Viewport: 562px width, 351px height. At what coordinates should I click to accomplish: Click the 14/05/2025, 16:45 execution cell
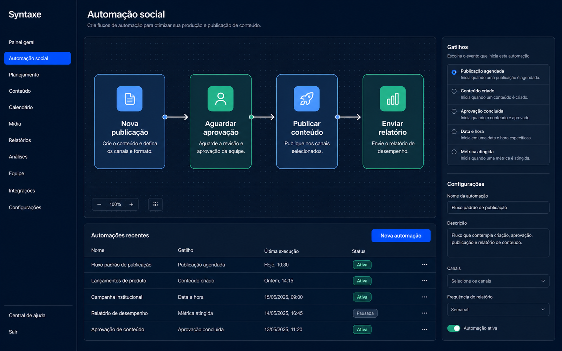click(283, 313)
